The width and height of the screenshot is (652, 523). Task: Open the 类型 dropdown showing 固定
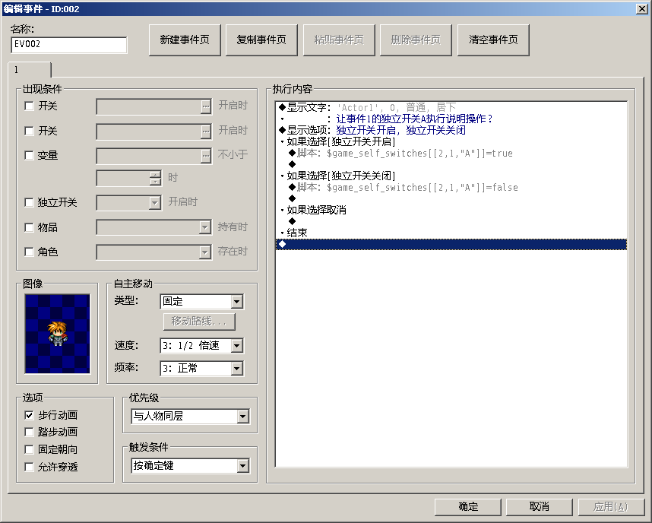(x=201, y=301)
